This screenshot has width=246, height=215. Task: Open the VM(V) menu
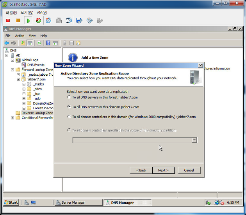click(42, 12)
